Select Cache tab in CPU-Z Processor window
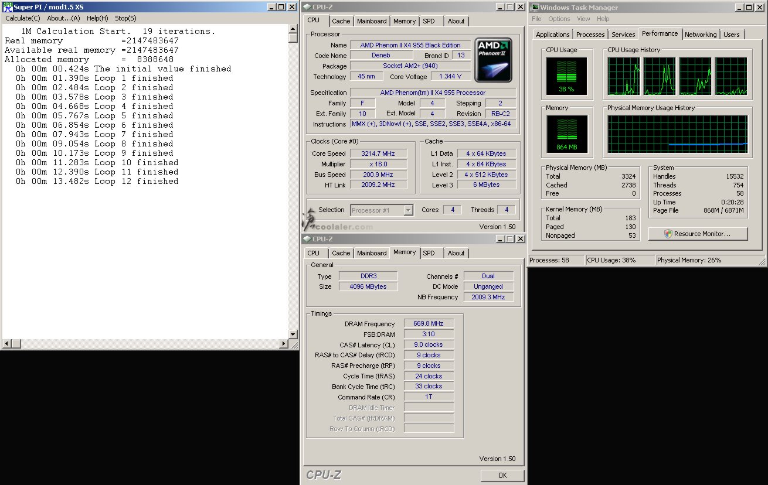 click(x=341, y=21)
